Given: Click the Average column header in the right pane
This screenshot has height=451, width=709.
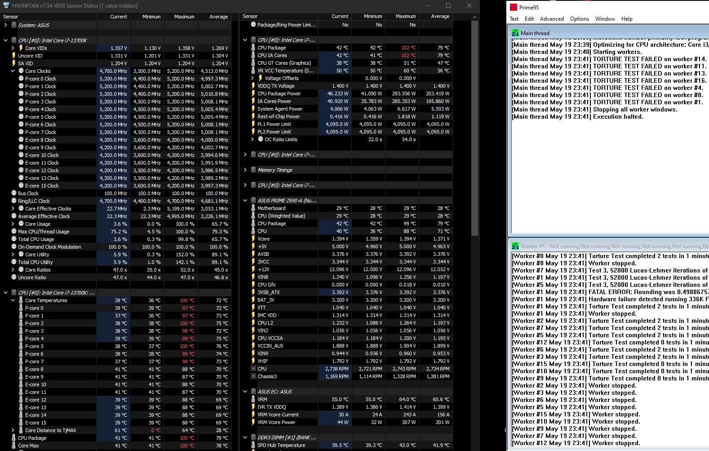Looking at the screenshot, I should (436, 16).
